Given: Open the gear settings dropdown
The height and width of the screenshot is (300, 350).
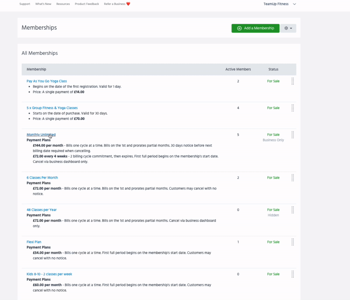Looking at the screenshot, I should [288, 28].
